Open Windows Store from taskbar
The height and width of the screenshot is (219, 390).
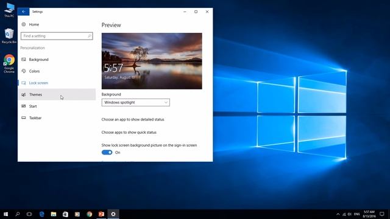[65, 214]
